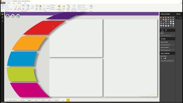
Task: Select the funnel visualization
Action: point(166,23)
